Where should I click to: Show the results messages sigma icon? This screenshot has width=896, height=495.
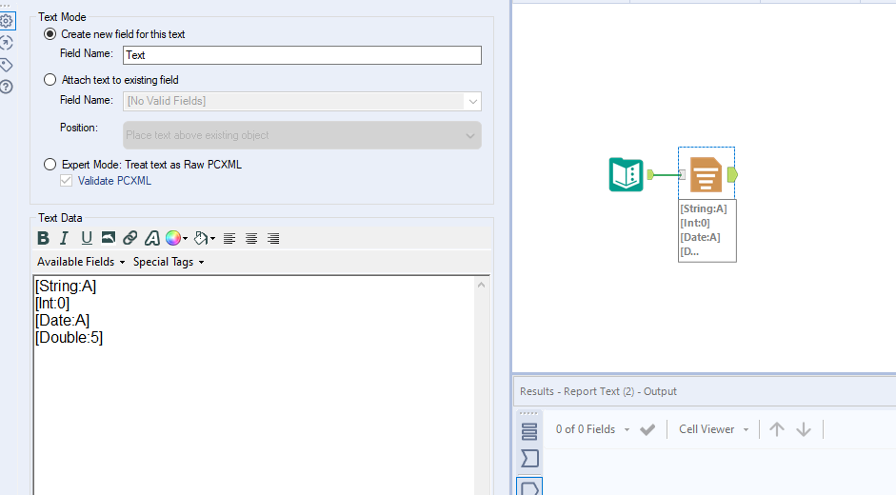[x=529, y=458]
